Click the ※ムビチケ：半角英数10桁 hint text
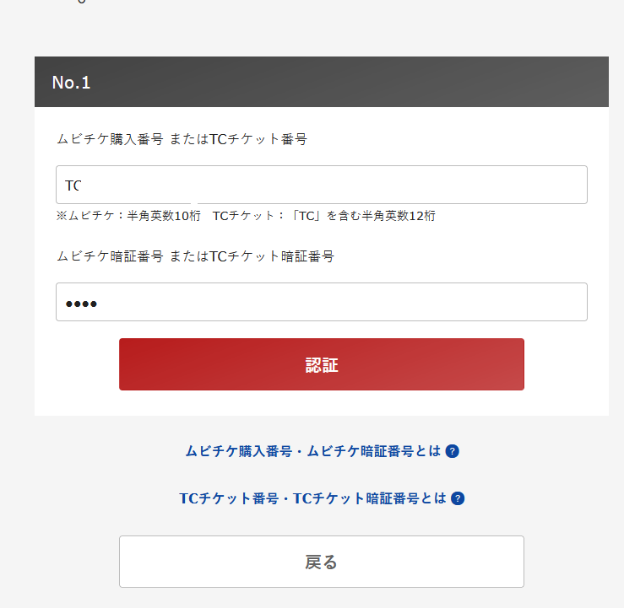 pyautogui.click(x=128, y=216)
